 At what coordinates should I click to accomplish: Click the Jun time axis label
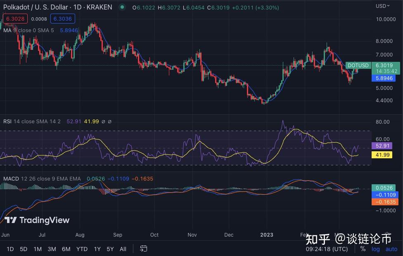5,235
